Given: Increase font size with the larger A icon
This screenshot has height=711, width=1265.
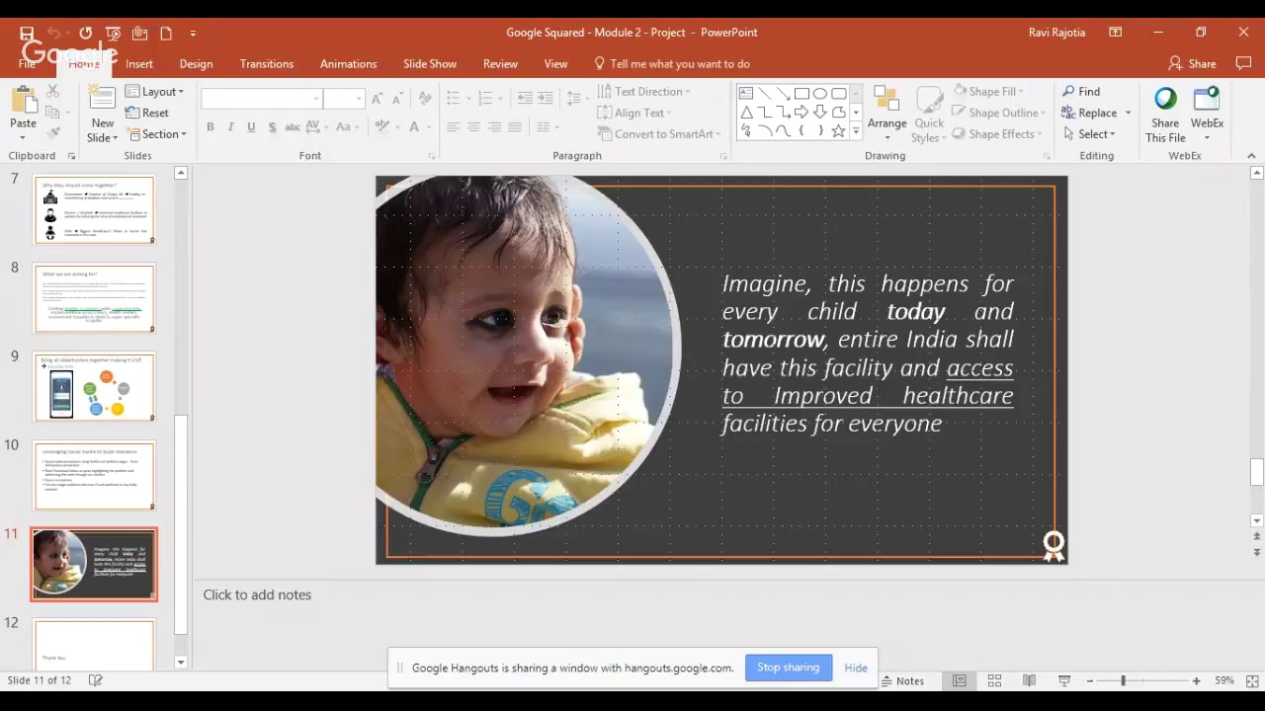Looking at the screenshot, I should pyautogui.click(x=378, y=99).
